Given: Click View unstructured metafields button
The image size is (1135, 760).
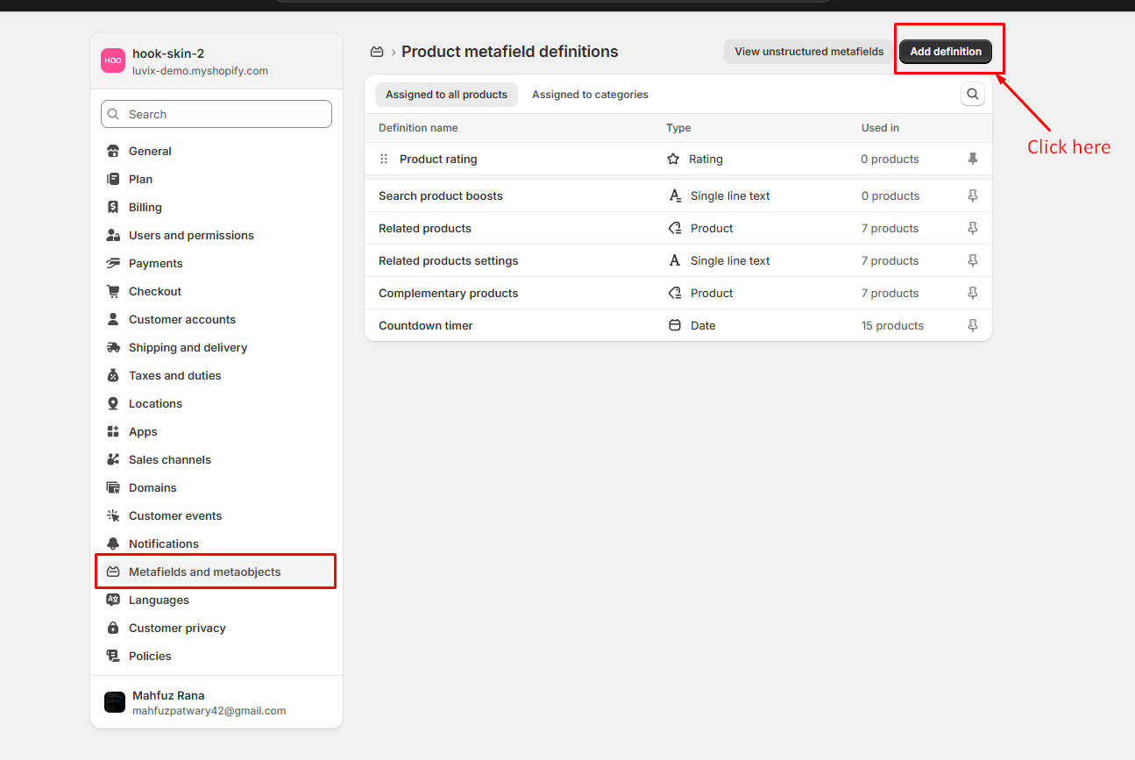Looking at the screenshot, I should [x=808, y=52].
